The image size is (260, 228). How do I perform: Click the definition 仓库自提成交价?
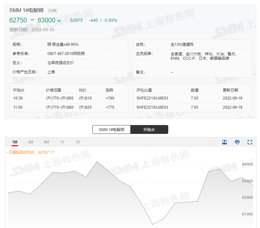[60, 63]
